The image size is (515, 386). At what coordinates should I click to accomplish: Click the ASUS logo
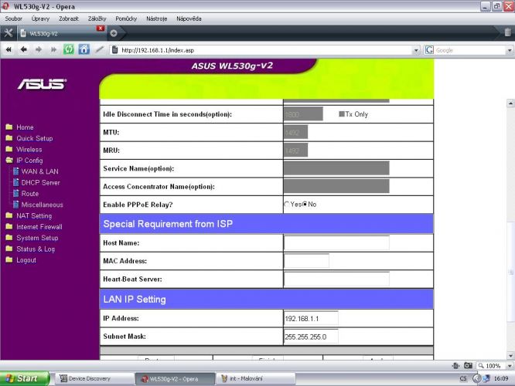point(43,84)
